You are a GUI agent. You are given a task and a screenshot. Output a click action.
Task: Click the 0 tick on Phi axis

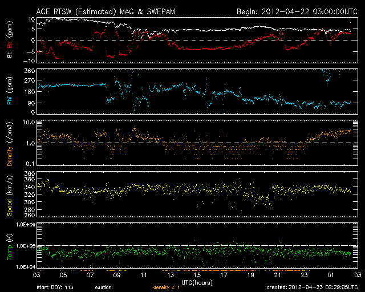33,112
